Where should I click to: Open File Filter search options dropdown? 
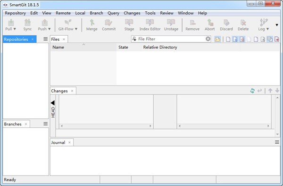coord(134,39)
